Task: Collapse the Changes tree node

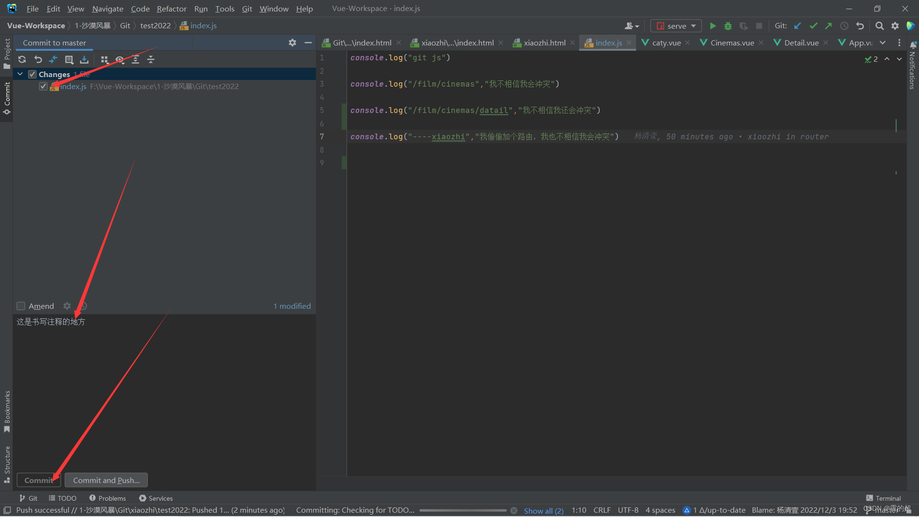Action: pos(20,74)
